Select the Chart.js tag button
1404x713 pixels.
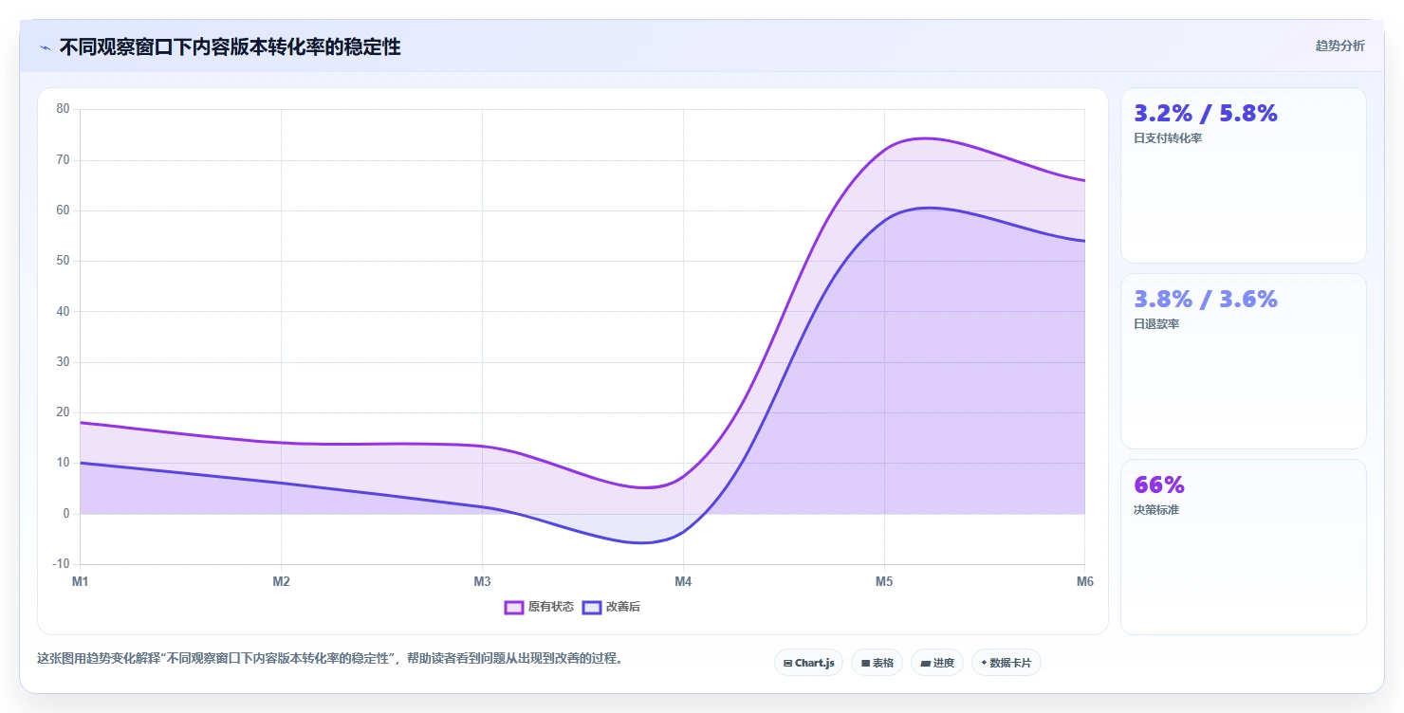(808, 663)
